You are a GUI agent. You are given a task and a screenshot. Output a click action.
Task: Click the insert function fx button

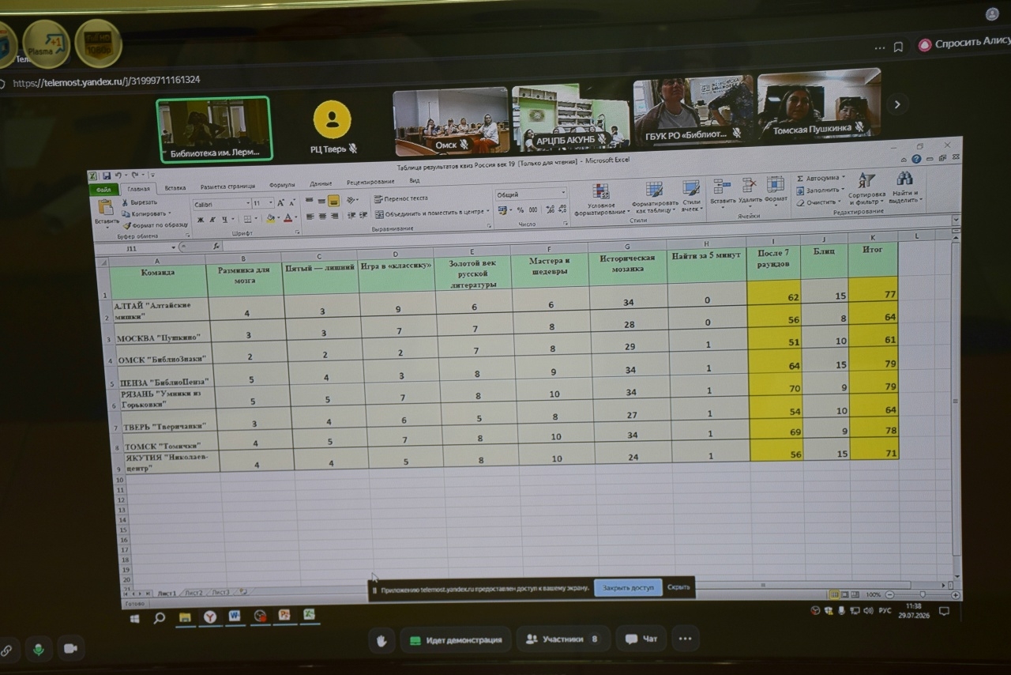tap(217, 247)
